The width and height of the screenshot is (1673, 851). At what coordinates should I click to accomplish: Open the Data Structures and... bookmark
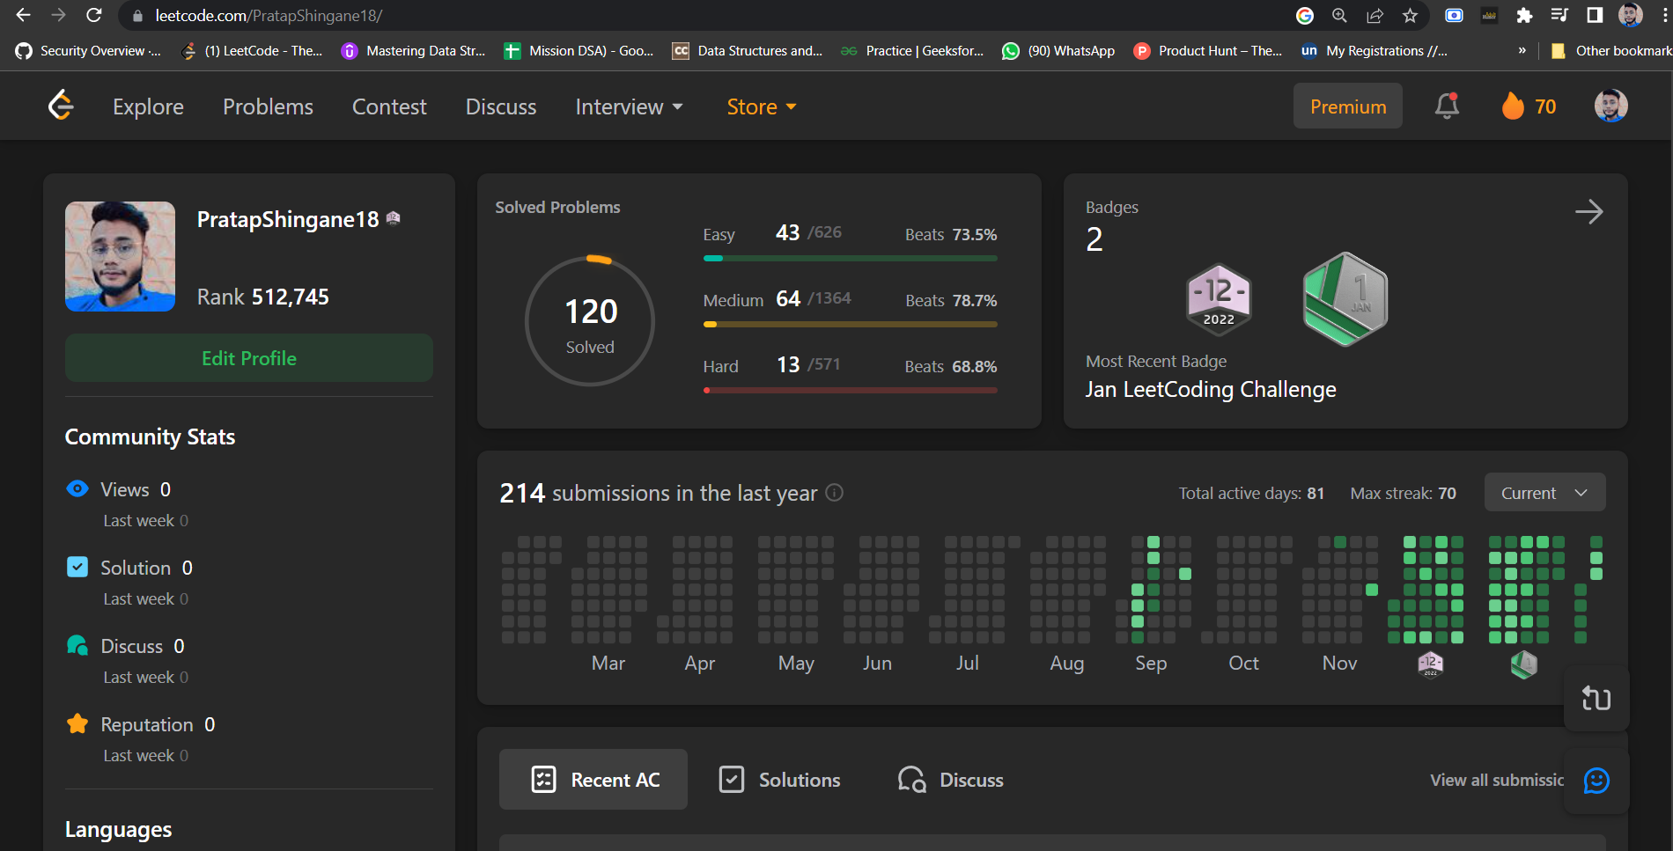point(747,50)
